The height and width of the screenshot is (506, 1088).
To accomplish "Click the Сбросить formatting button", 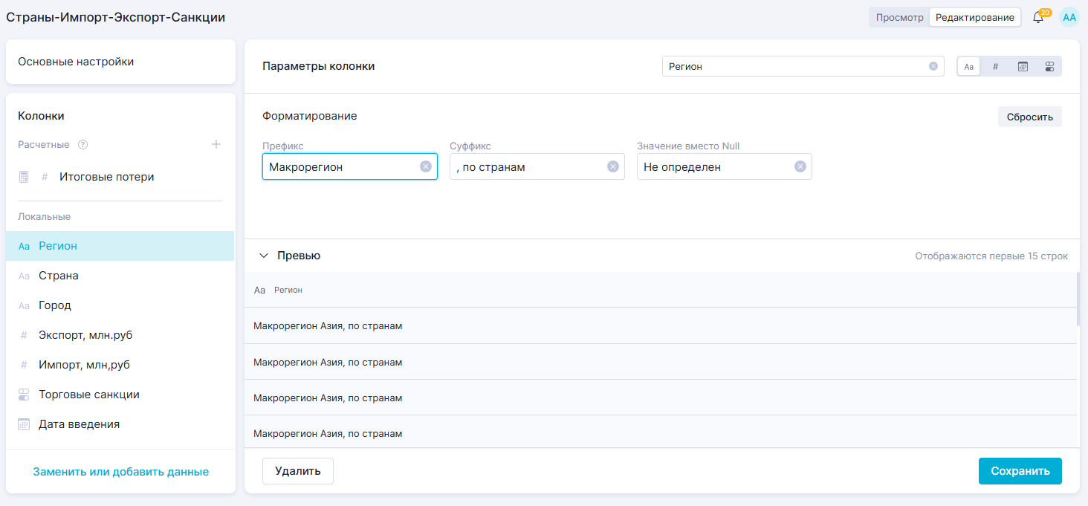I will tap(1029, 117).
